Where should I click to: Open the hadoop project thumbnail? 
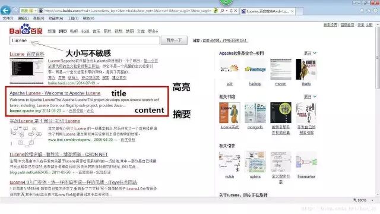(x=255, y=69)
